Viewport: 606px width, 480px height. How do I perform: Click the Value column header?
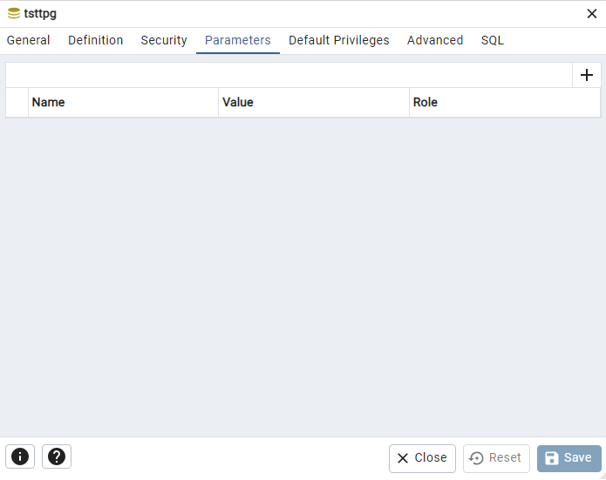314,102
